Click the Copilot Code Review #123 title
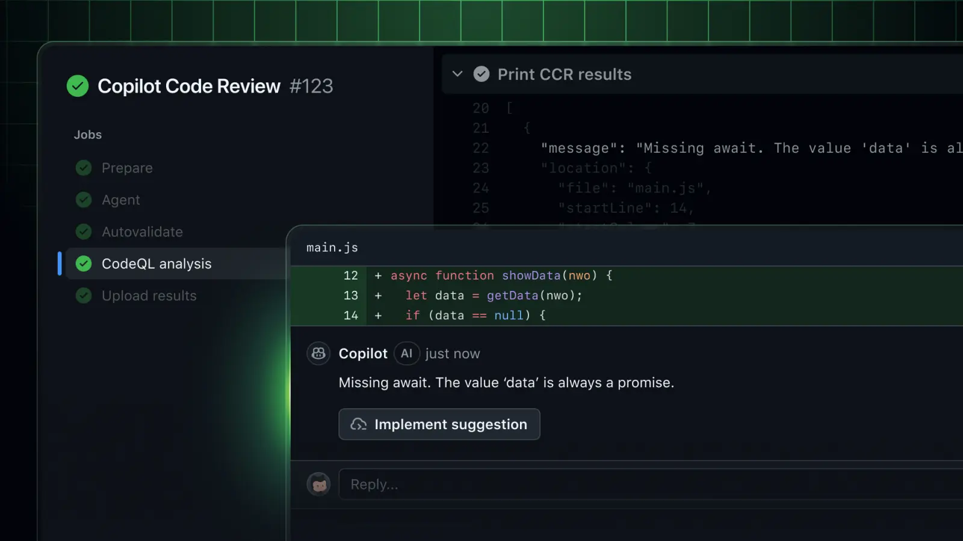 click(x=215, y=86)
